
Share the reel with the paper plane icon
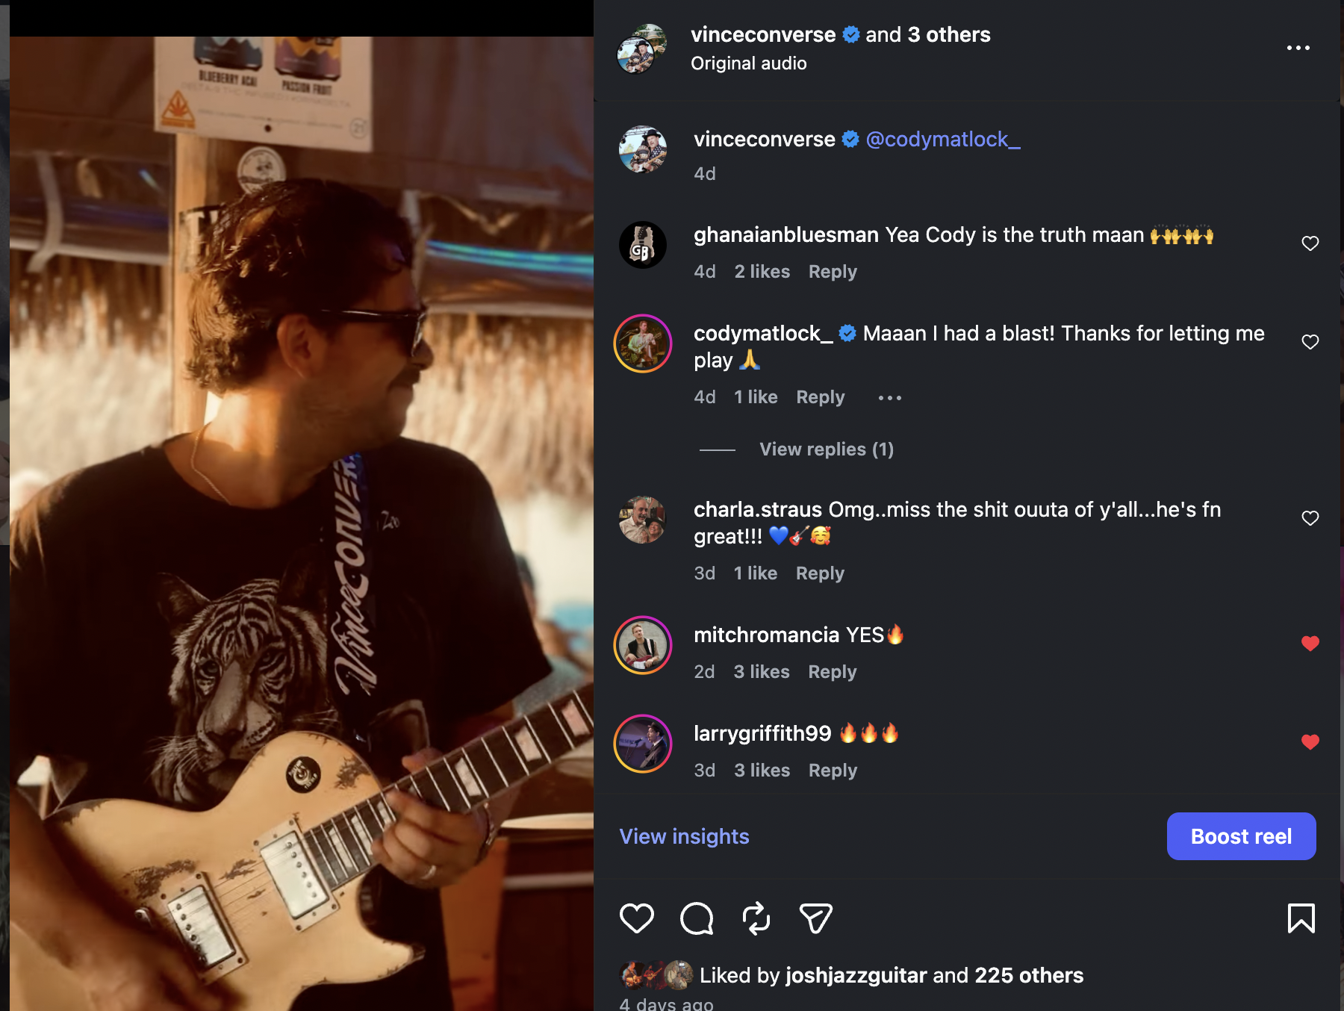[x=815, y=918]
